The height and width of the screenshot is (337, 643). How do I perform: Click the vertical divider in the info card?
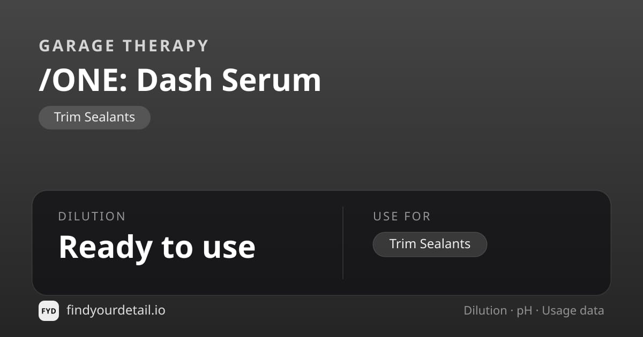pyautogui.click(x=343, y=243)
